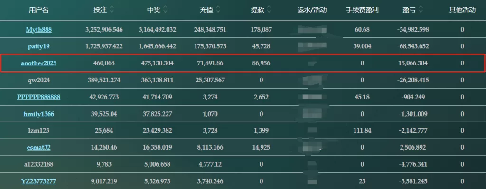Open user another2025 link

39,63
